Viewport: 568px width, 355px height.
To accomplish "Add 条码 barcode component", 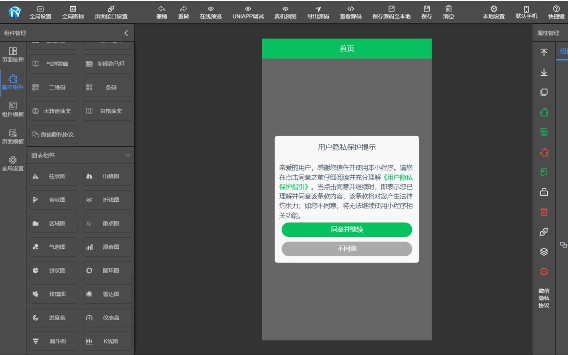I will [107, 87].
